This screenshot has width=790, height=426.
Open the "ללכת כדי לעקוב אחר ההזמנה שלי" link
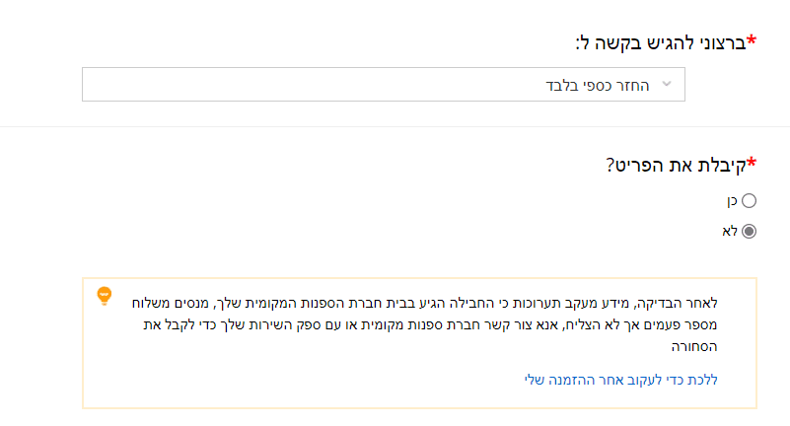[x=621, y=379]
